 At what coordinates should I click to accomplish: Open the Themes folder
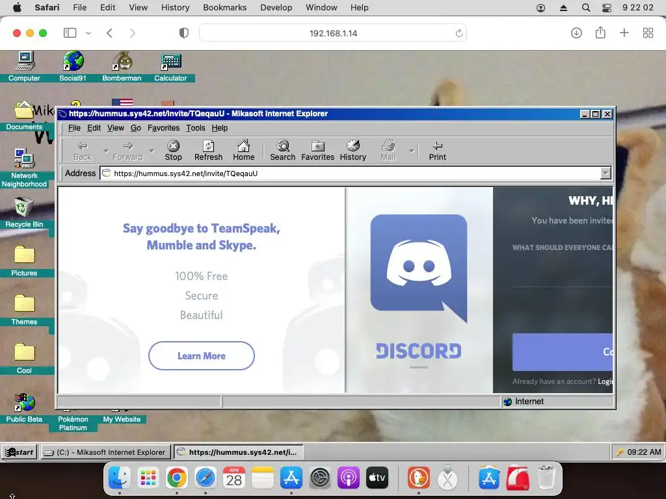coord(24,310)
